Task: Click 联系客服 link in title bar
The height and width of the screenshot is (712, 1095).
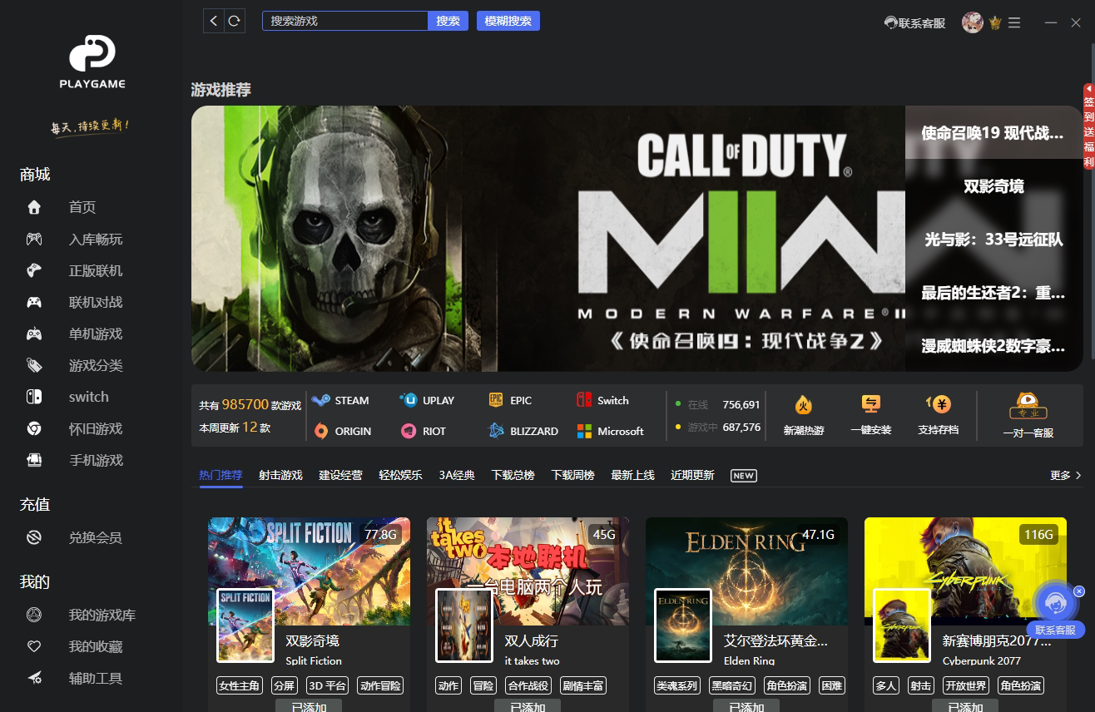Action: point(915,23)
